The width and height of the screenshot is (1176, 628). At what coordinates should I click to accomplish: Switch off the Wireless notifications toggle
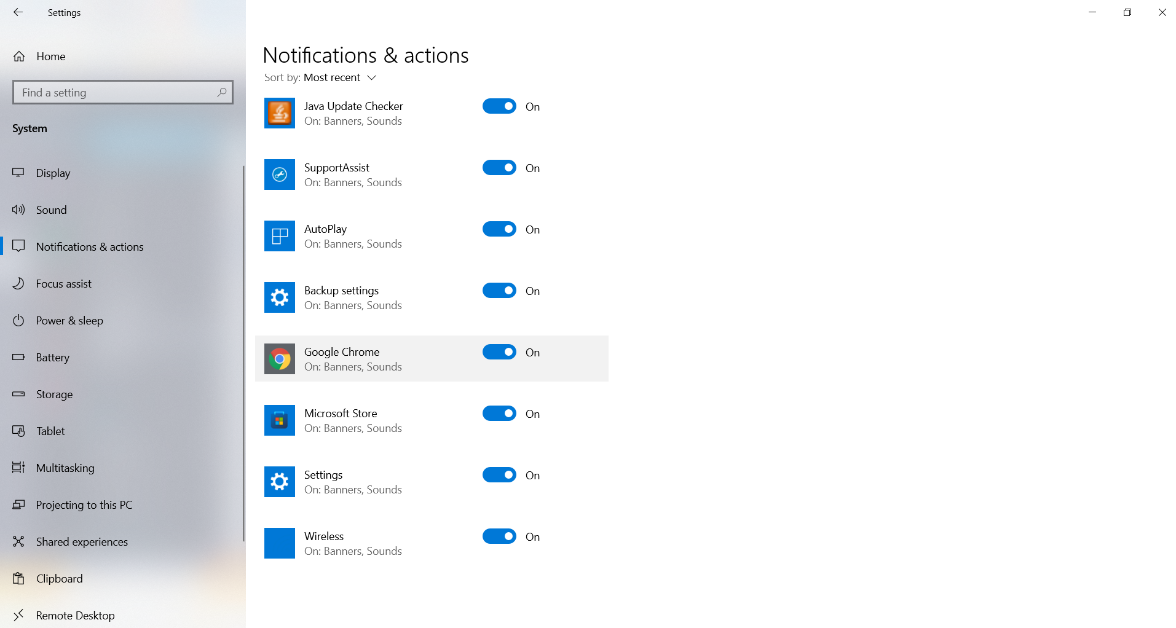point(499,536)
